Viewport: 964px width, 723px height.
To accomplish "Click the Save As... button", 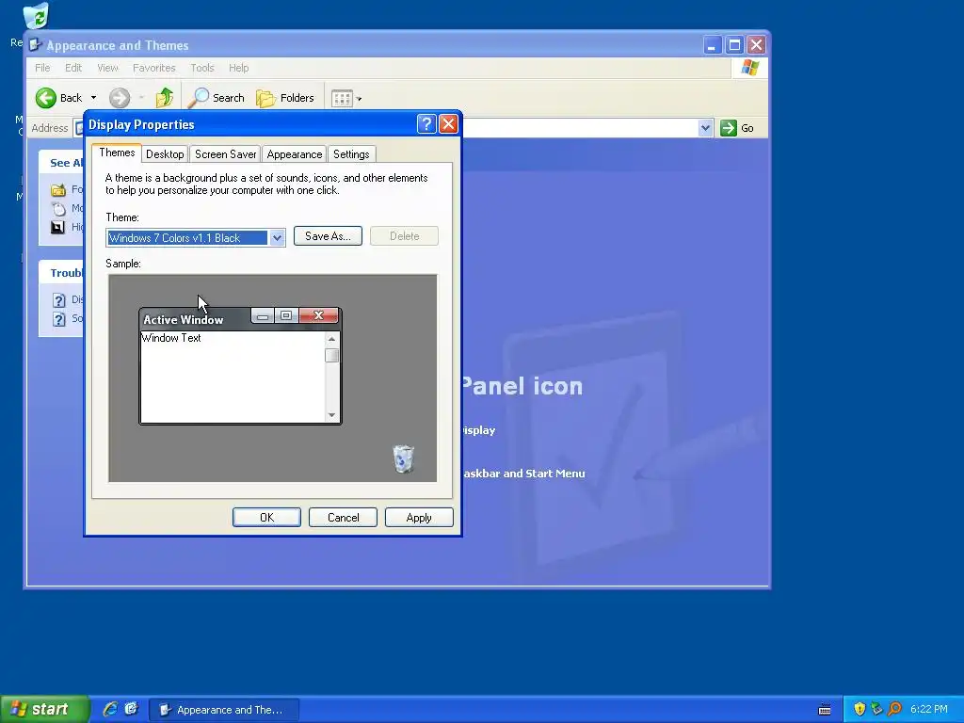I will [x=328, y=236].
